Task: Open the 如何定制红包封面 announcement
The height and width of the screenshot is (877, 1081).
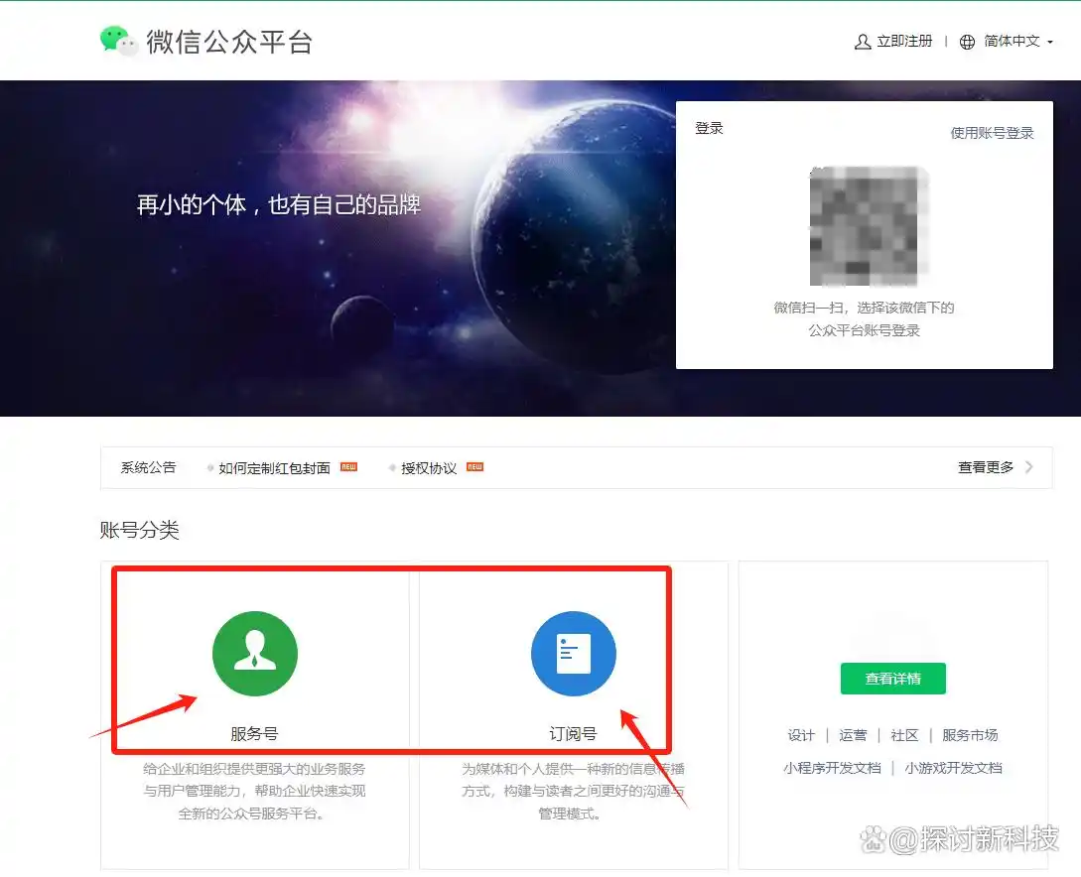Action: click(274, 468)
